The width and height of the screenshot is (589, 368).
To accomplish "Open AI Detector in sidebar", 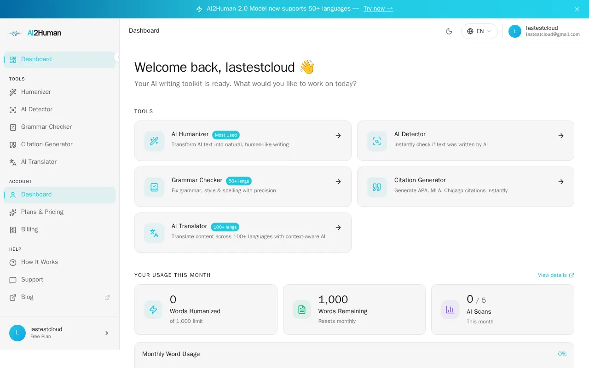I will coord(60,109).
